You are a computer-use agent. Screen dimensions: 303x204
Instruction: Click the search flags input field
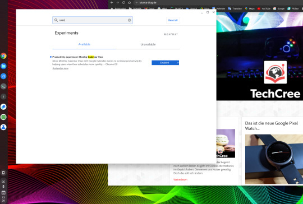(x=93, y=20)
